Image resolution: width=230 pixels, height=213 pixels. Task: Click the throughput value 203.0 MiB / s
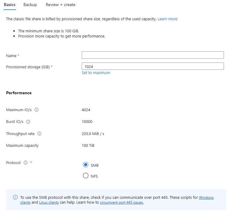tap(93, 134)
